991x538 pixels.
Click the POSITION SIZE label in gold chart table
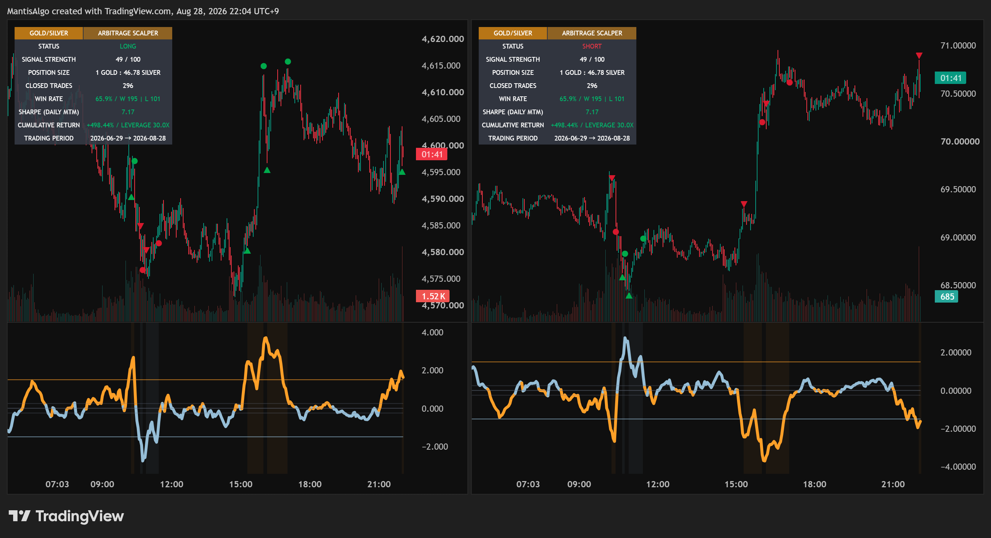[49, 72]
